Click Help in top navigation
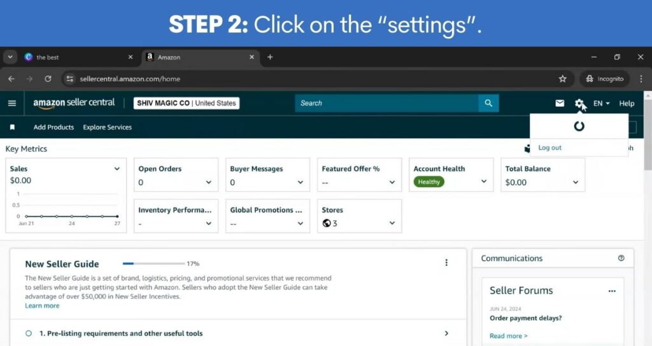652x346 pixels. click(627, 103)
